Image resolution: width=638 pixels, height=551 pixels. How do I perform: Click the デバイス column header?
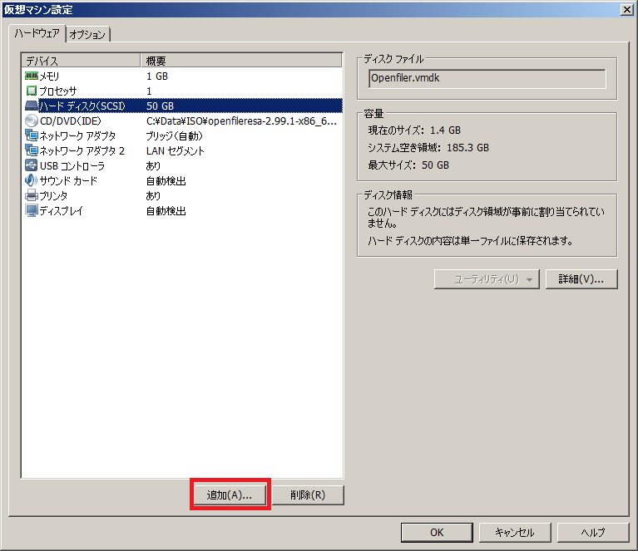(x=81, y=61)
